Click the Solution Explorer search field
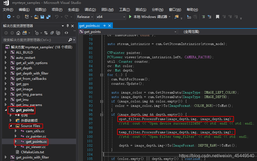 point(35,40)
